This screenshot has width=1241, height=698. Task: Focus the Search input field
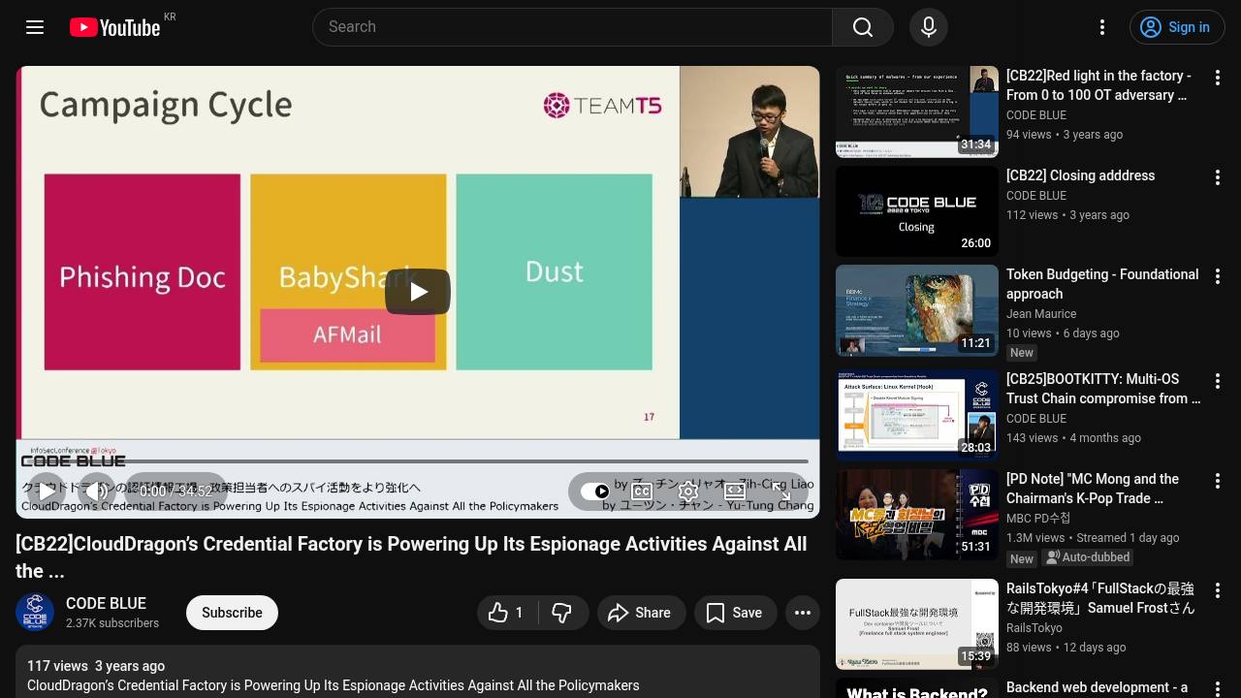[572, 27]
